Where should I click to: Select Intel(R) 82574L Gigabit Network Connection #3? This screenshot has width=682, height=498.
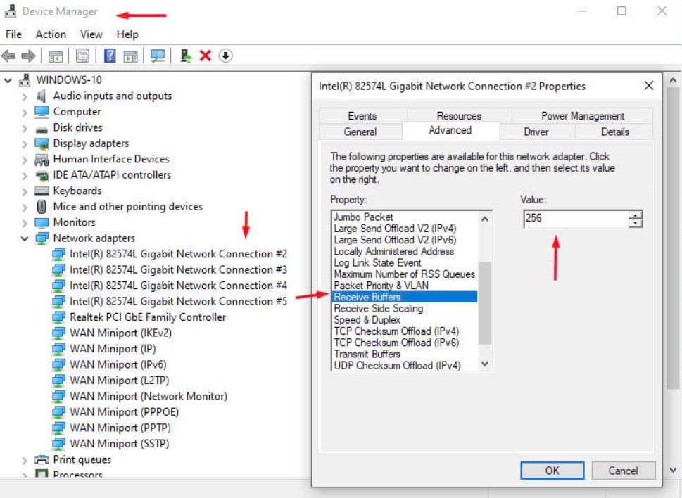[x=178, y=270]
